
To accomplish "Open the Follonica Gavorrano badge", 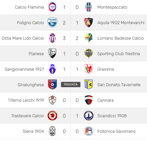I will pos(89,131).
